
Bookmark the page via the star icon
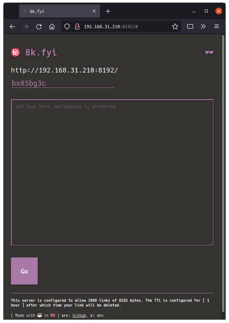[175, 26]
